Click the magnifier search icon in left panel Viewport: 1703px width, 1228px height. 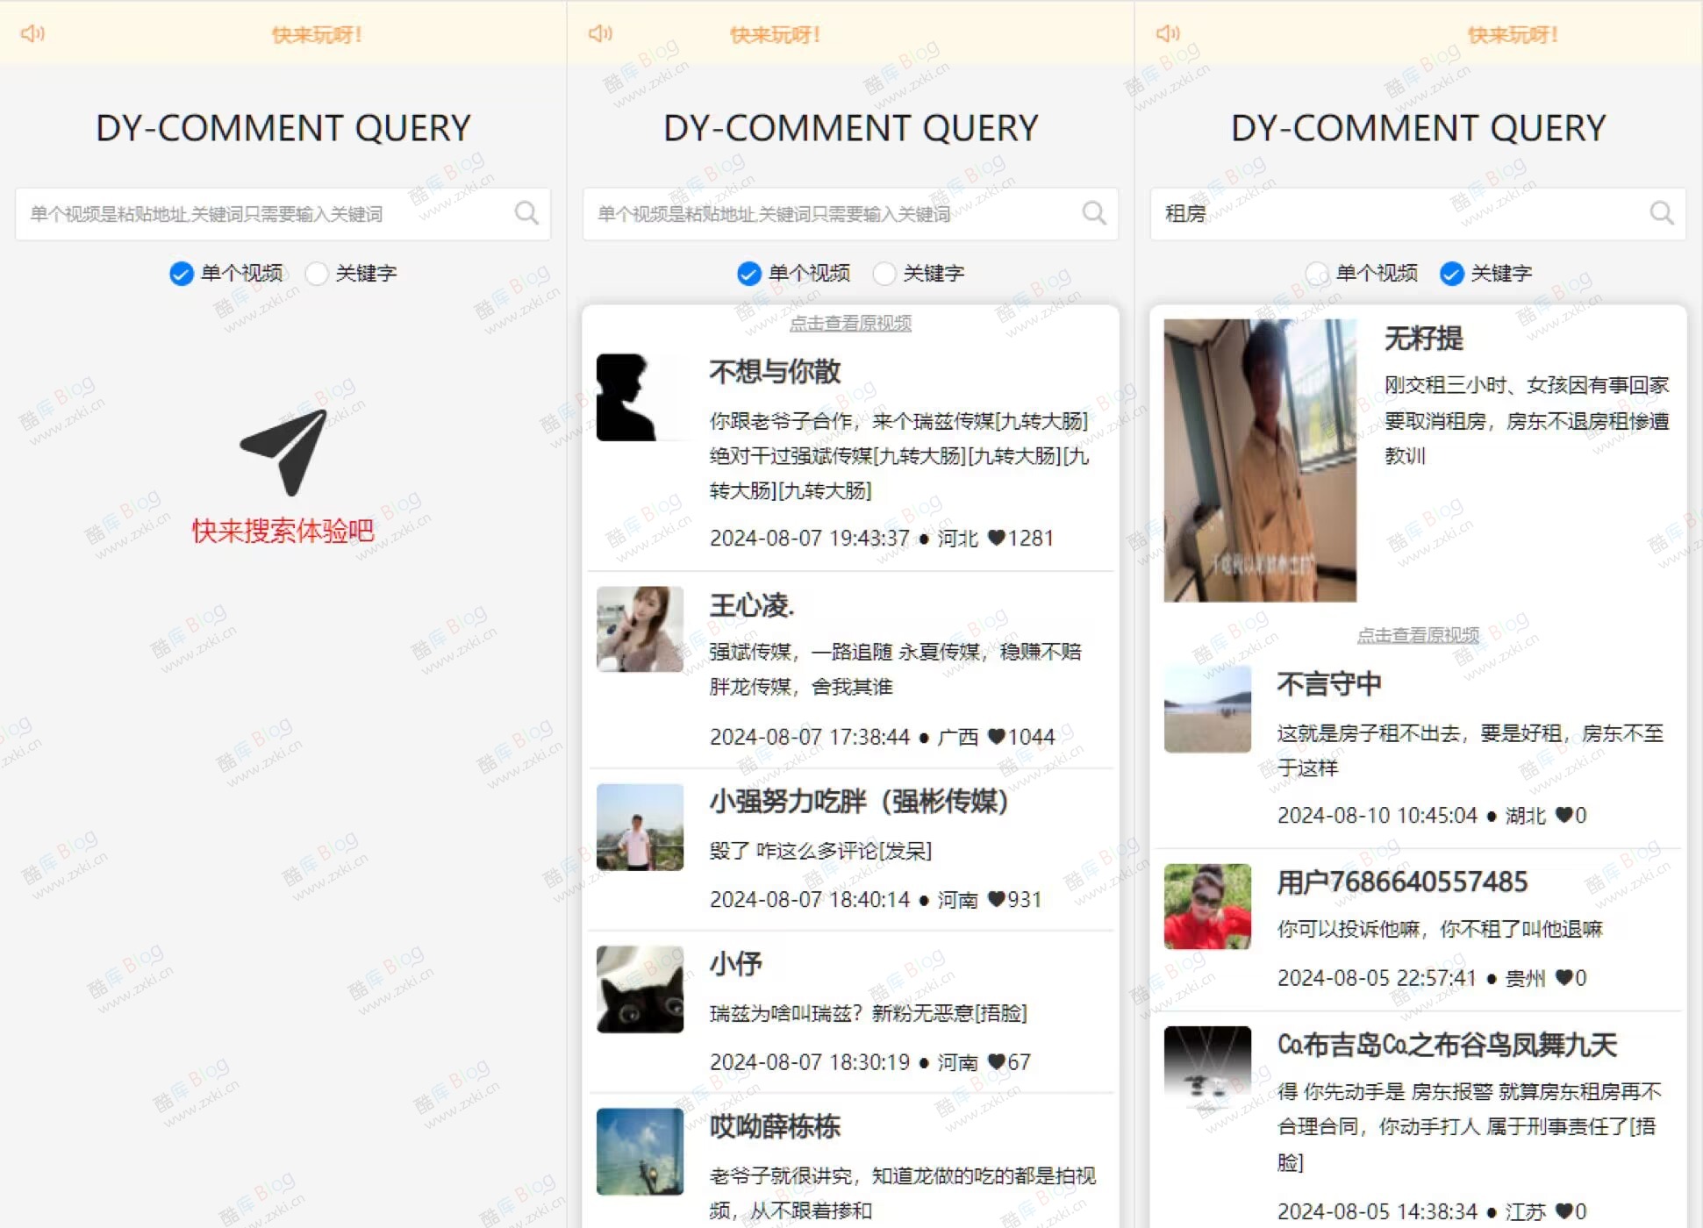tap(527, 213)
